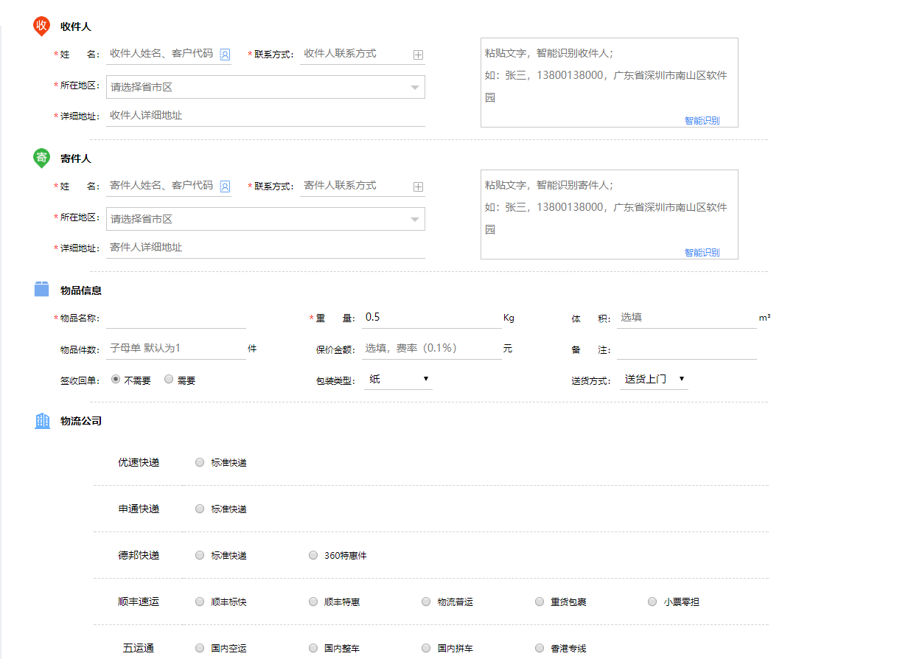The height and width of the screenshot is (659, 897).
Task: Click the blue package icon by 物品信息
Action: coord(42,290)
